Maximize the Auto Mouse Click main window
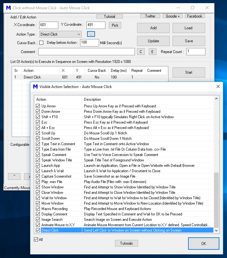 192,8
